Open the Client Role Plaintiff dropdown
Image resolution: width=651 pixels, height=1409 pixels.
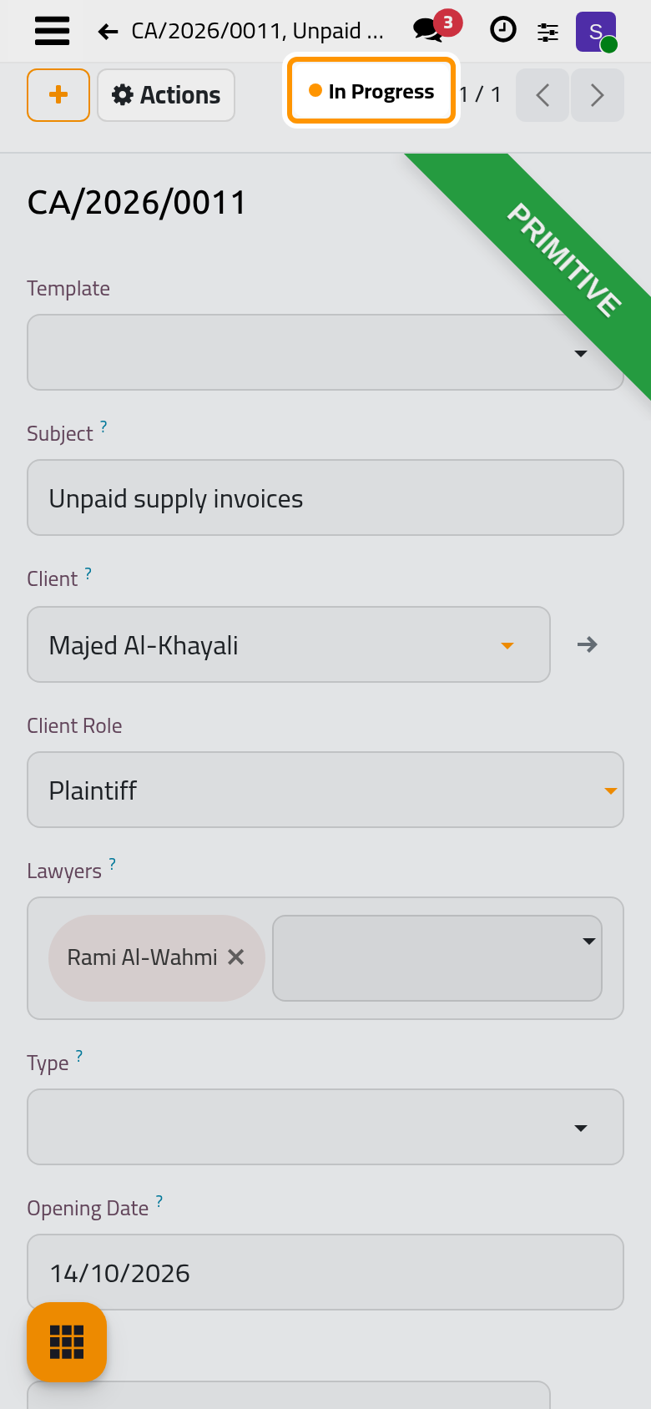[325, 790]
